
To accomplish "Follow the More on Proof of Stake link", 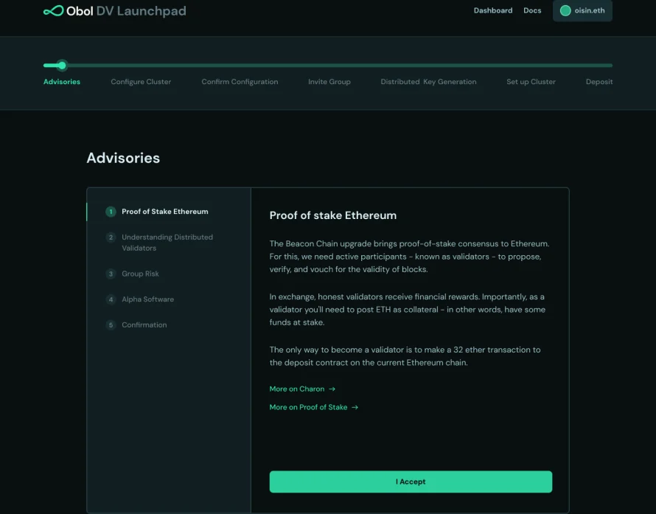I will 314,407.
